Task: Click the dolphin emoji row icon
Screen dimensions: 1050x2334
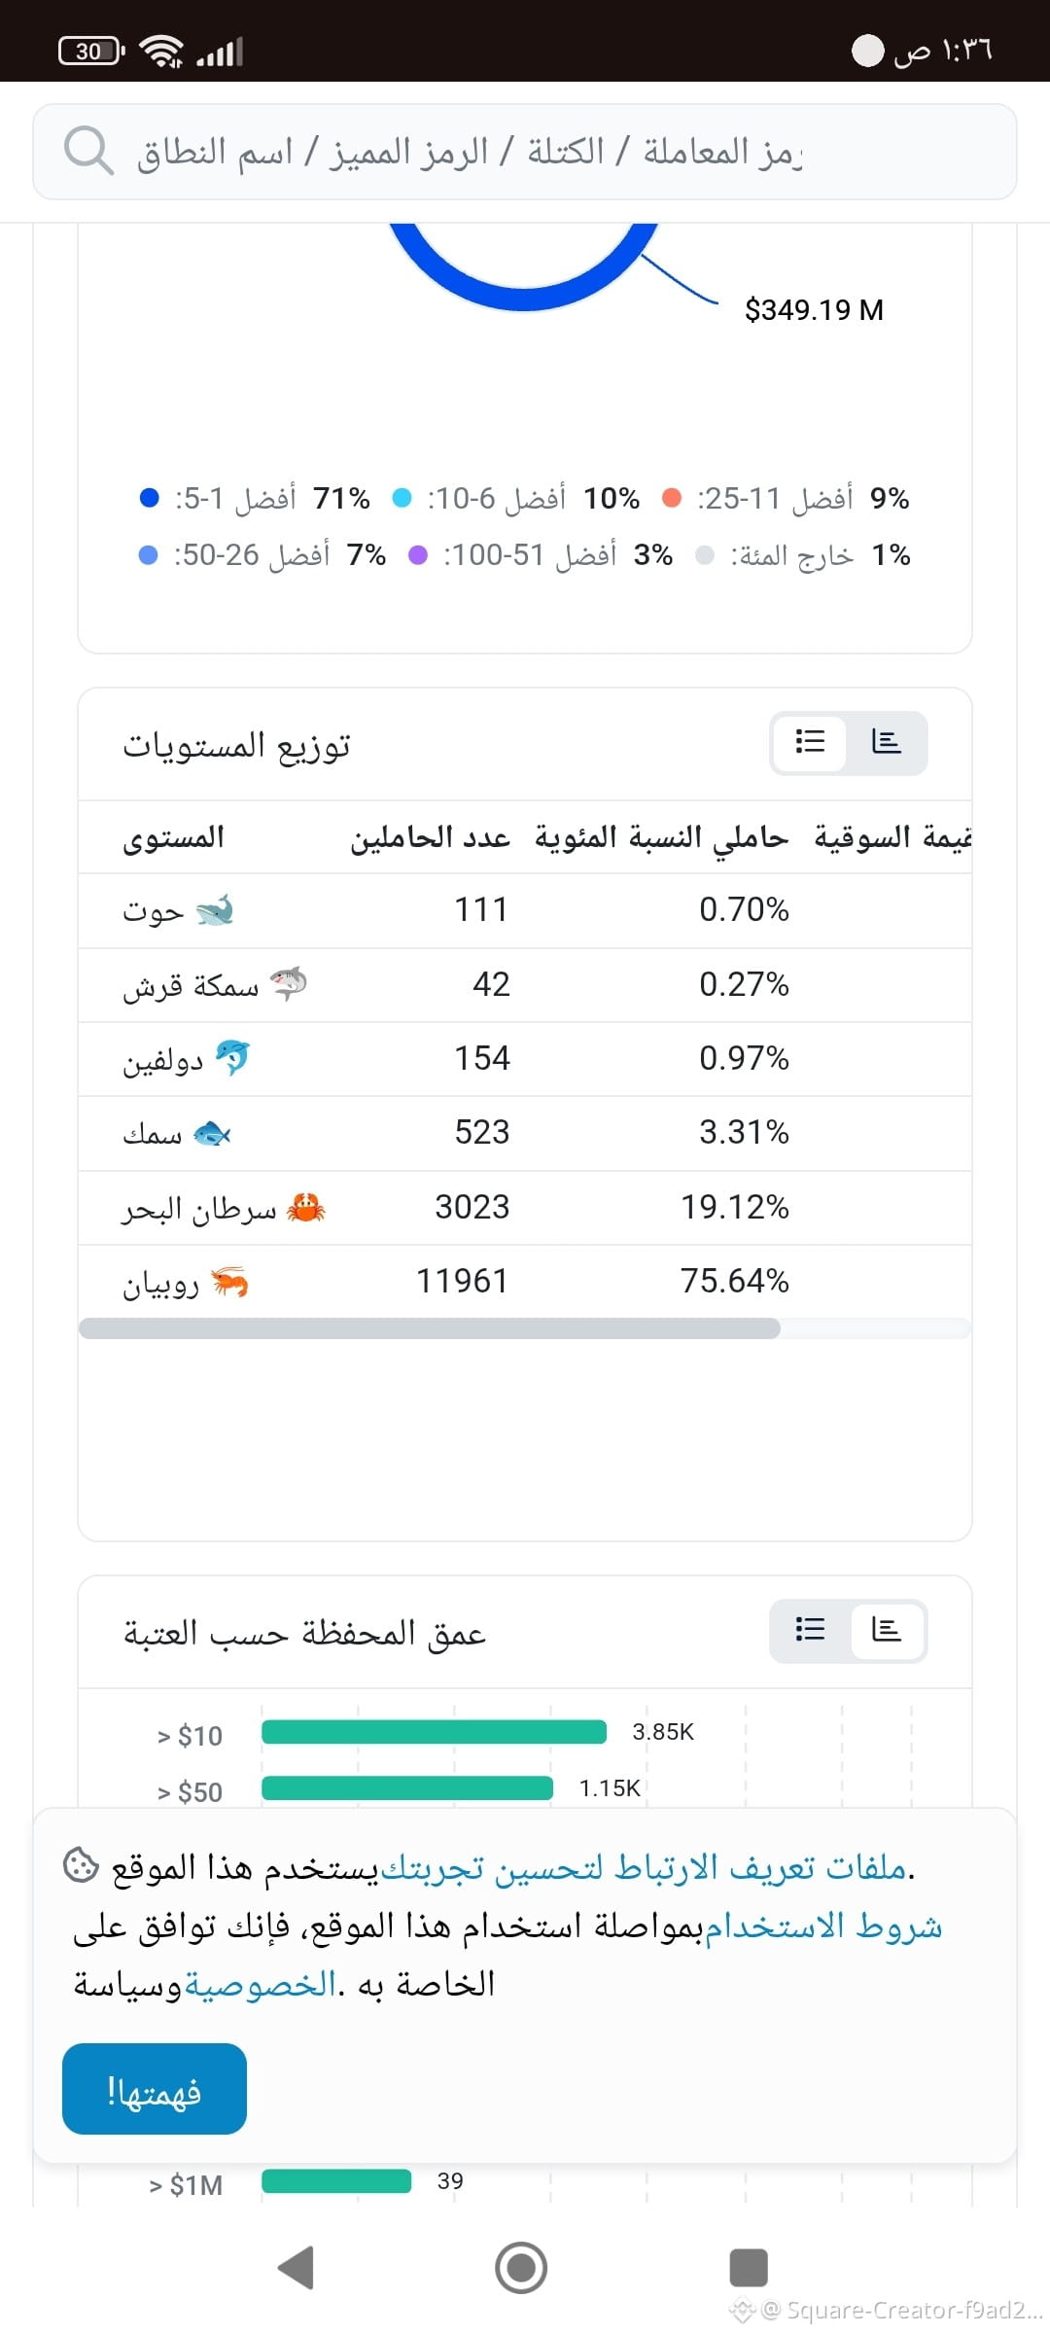Action: click(x=232, y=1058)
